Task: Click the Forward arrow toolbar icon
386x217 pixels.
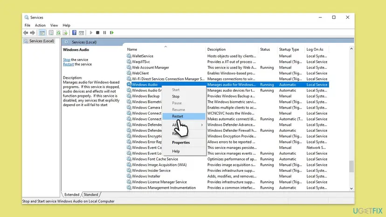Action: pyautogui.click(x=33, y=33)
